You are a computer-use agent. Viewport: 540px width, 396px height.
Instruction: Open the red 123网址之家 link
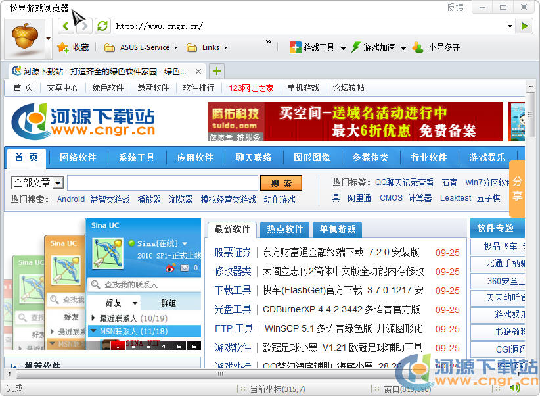[x=251, y=88]
